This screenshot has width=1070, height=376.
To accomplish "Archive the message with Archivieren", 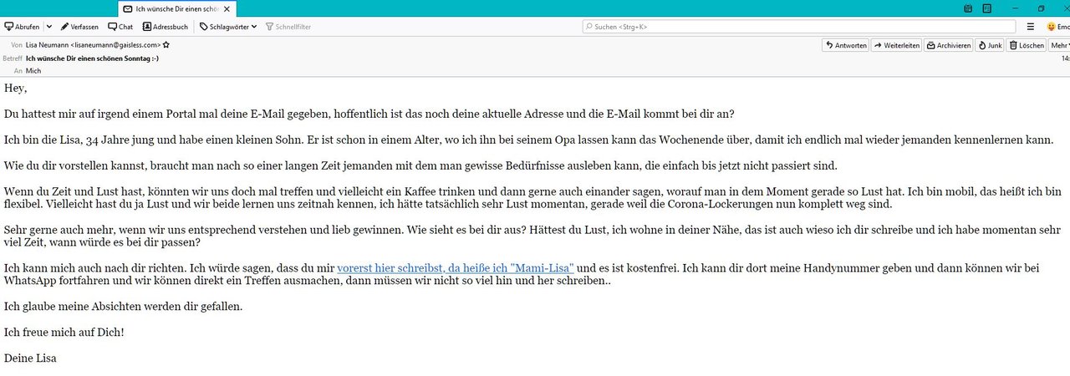I will [x=948, y=45].
